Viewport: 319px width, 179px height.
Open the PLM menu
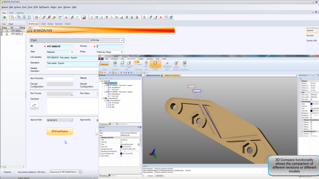click(36, 7)
